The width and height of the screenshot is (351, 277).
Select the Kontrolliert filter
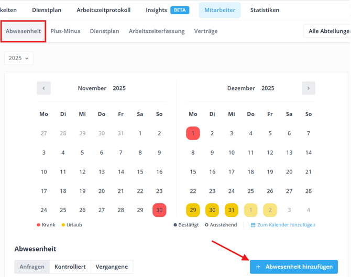tap(70, 267)
